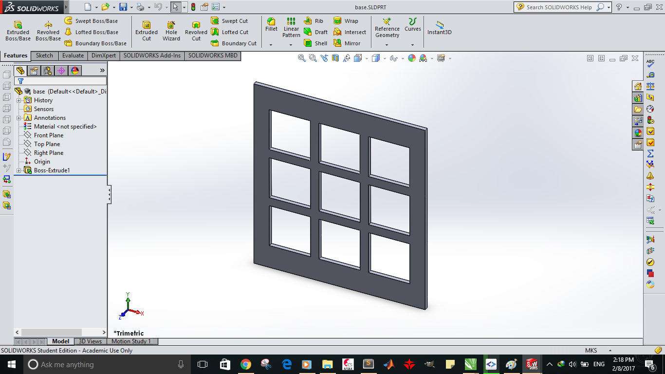
Task: Open the ConfigurationManager tab icon
Action: click(48, 71)
